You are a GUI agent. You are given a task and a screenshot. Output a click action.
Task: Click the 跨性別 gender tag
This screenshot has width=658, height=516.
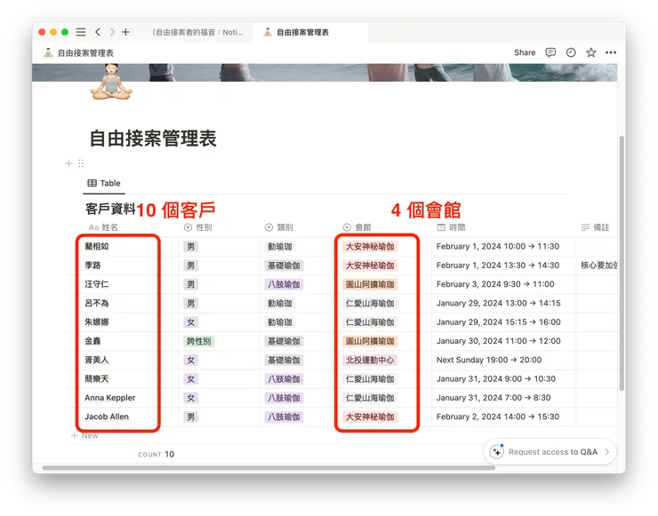coord(199,341)
